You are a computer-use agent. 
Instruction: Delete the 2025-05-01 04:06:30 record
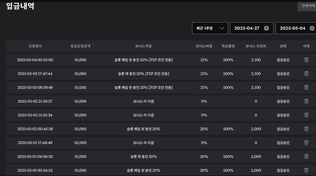click(x=306, y=157)
